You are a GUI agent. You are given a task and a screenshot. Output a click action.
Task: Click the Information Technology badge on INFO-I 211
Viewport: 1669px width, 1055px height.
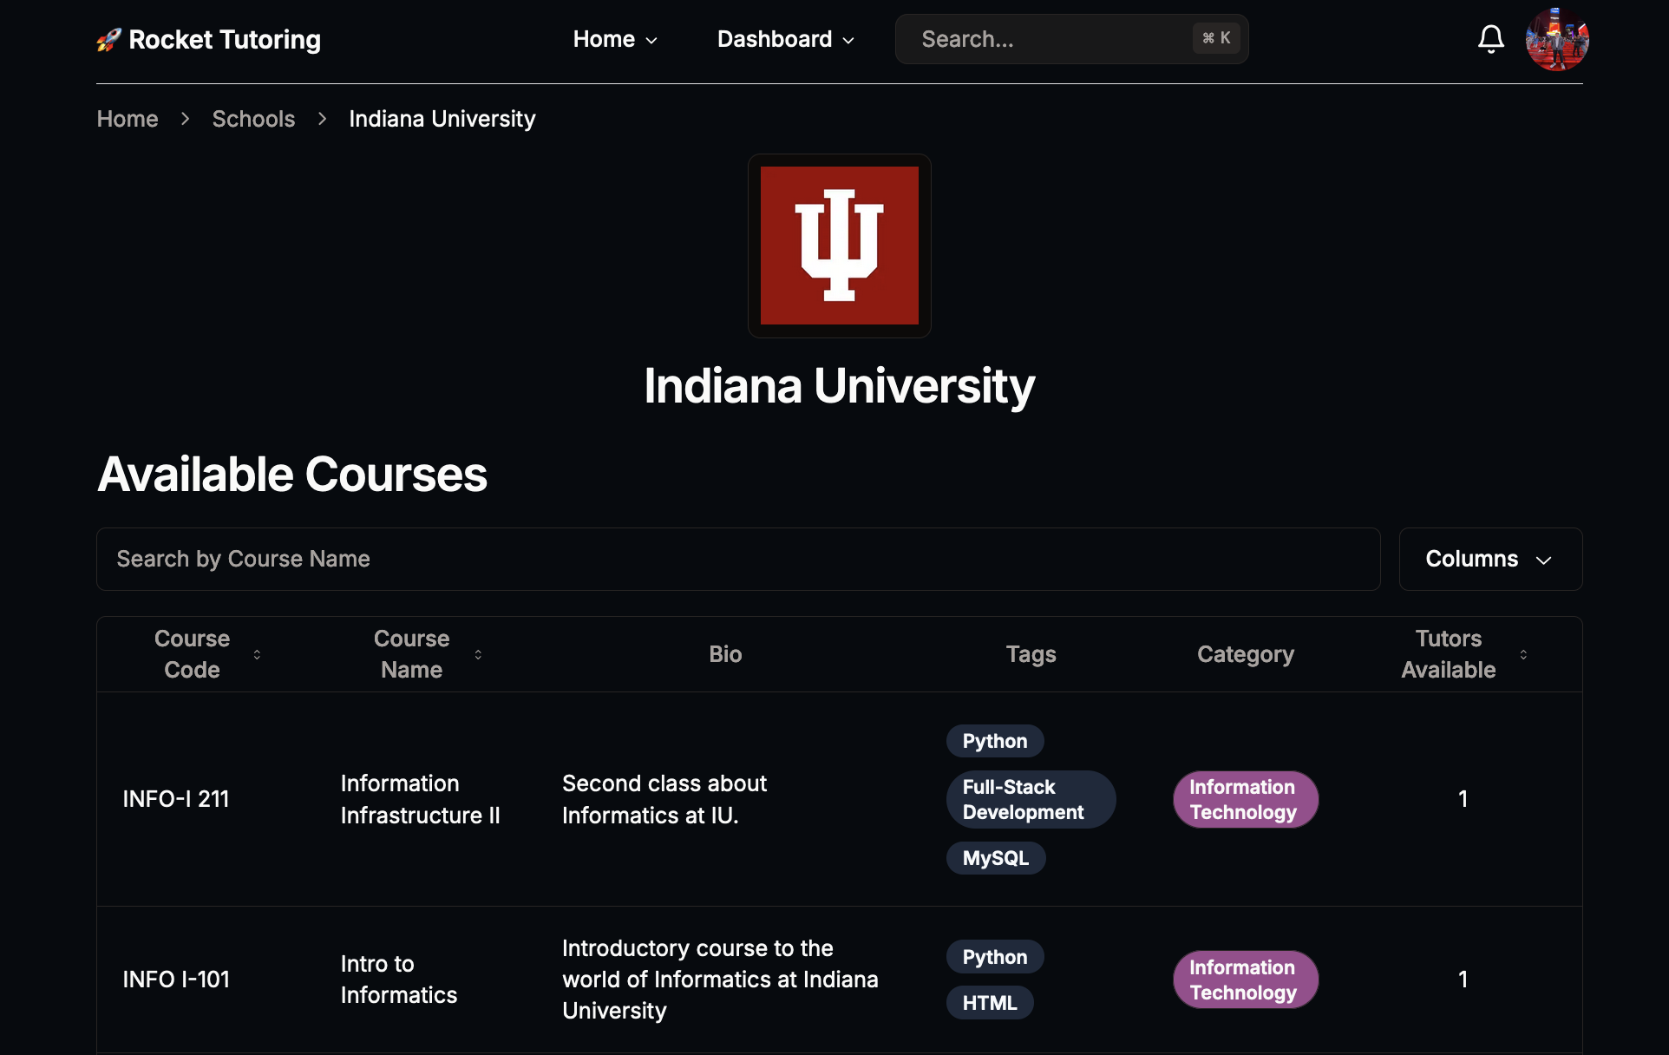coord(1245,799)
